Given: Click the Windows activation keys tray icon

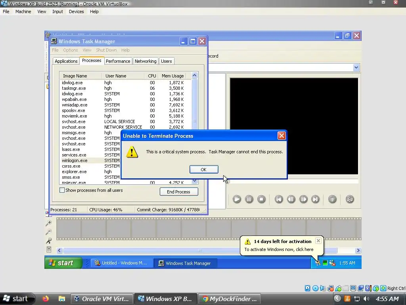Looking at the screenshot, I should [318, 263].
